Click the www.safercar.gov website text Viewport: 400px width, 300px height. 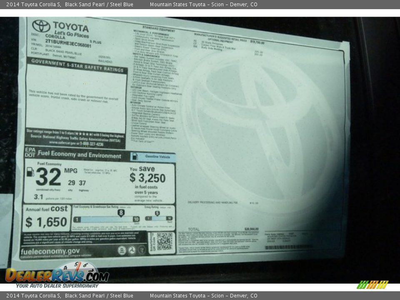click(62, 143)
